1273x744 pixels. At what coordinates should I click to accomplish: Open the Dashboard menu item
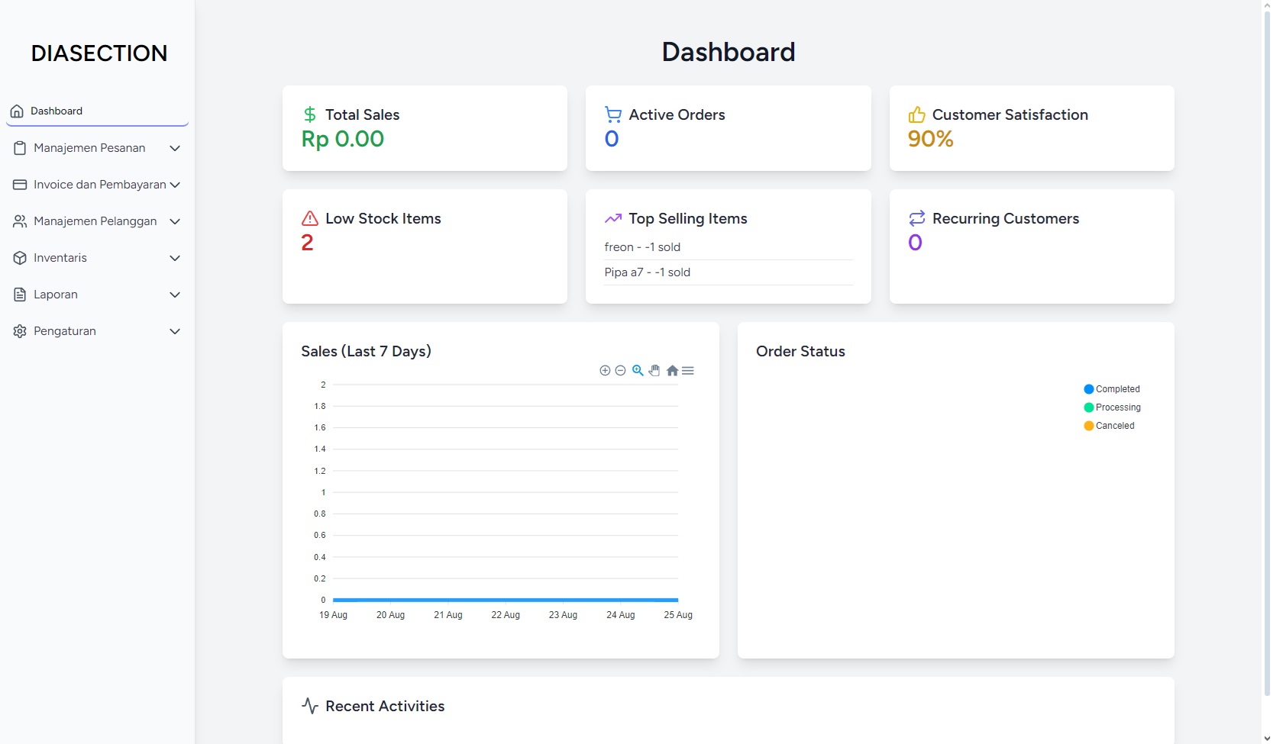point(57,111)
